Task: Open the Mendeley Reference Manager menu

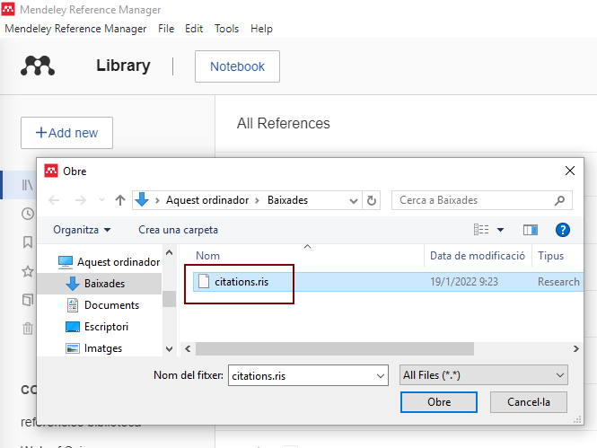Action: tap(75, 29)
